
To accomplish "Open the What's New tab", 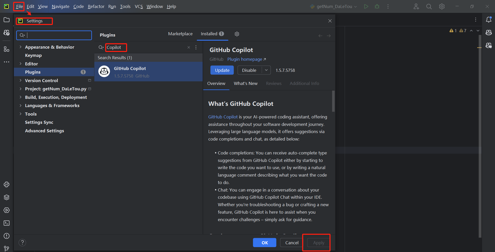I will (246, 83).
